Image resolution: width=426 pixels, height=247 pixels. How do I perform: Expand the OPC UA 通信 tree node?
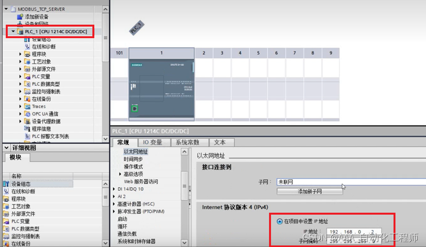tap(20, 114)
